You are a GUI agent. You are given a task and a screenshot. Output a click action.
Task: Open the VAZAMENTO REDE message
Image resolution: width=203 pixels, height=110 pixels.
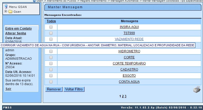point(129,39)
